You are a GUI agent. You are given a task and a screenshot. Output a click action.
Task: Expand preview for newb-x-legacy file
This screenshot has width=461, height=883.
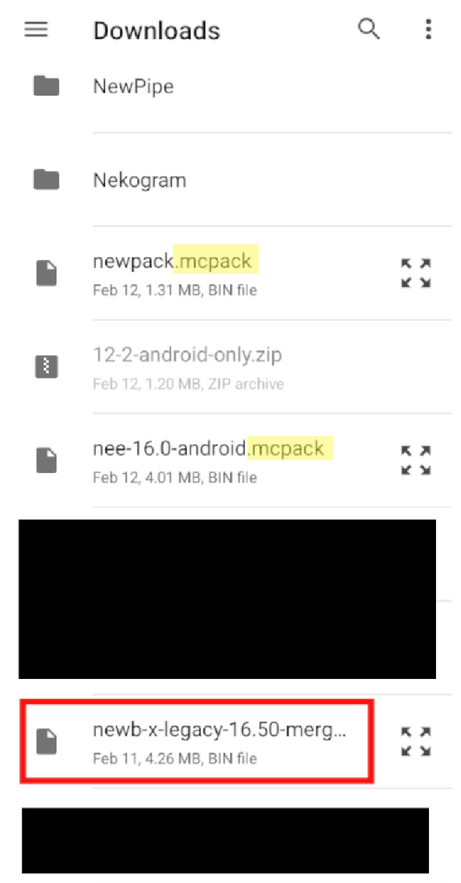(x=415, y=742)
